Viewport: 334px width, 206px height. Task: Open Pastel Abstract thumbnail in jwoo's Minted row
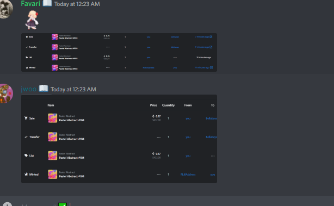[x=52, y=174]
